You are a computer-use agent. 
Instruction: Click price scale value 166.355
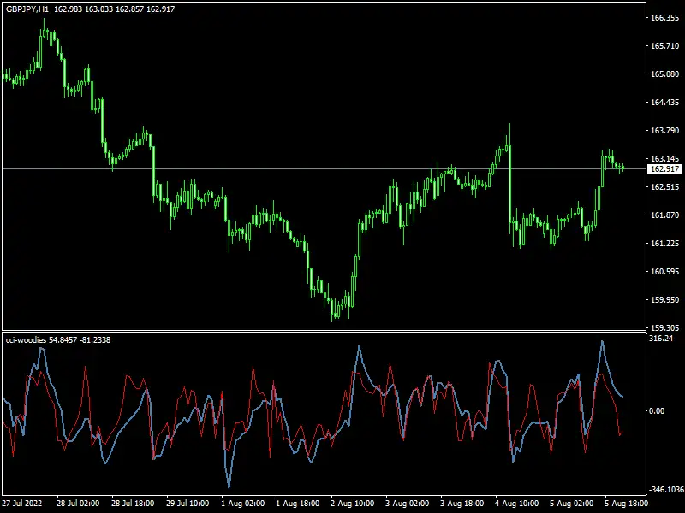[665, 18]
